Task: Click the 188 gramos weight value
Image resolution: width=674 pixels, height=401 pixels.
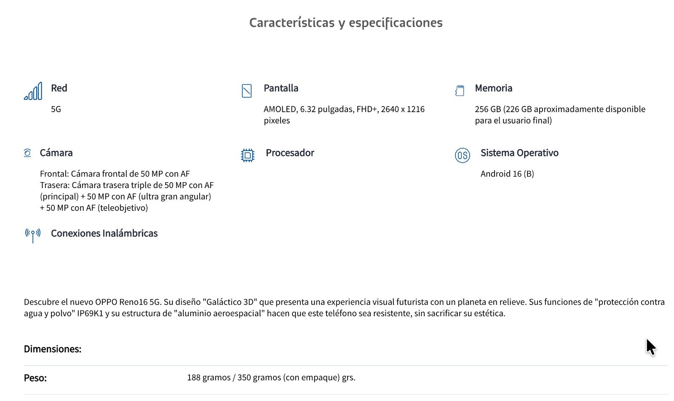Action: coord(271,377)
